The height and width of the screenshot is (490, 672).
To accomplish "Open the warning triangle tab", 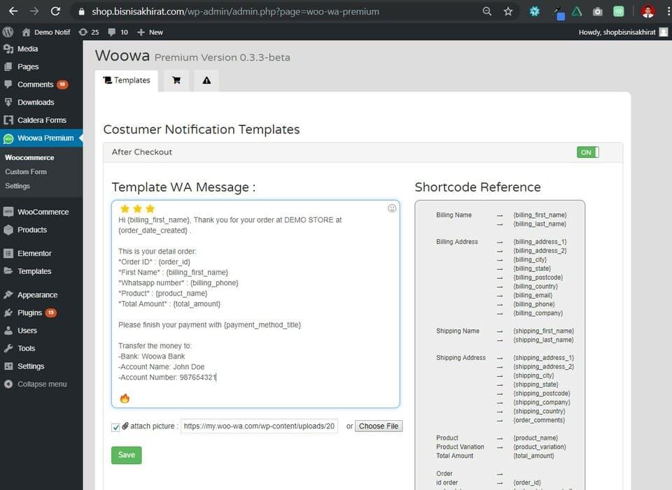I will (x=206, y=80).
